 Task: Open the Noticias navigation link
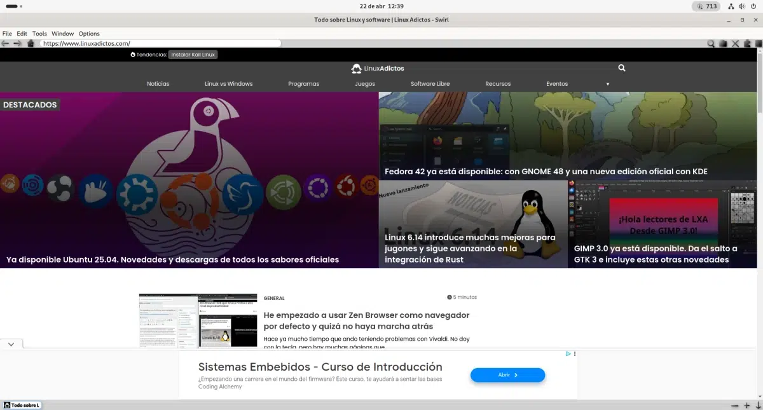[x=158, y=84]
